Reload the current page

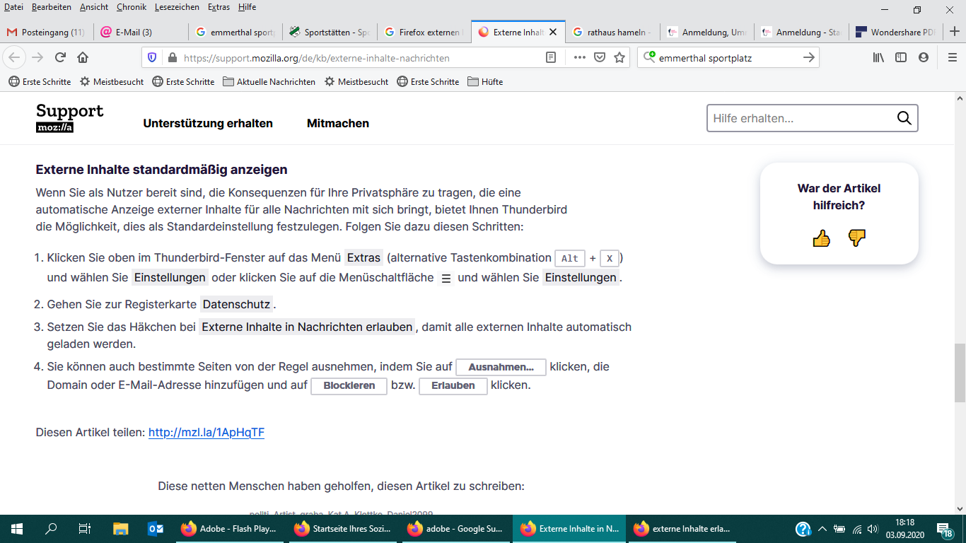[60, 57]
